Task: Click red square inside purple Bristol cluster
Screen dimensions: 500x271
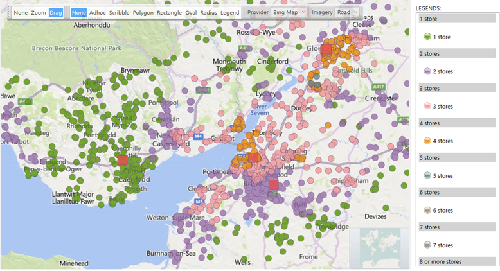Action: (274, 185)
